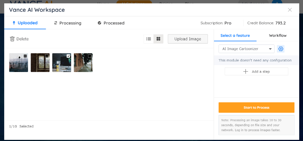Check the foggy landscape thumbnail checkbox
303x141 pixels.
tap(25, 56)
